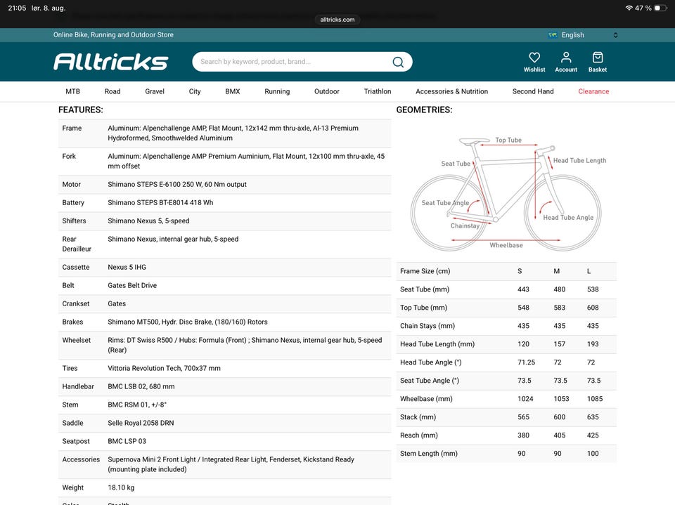
Task: Click 'Nexus 5 IHG' cassette value
Action: pos(127,267)
